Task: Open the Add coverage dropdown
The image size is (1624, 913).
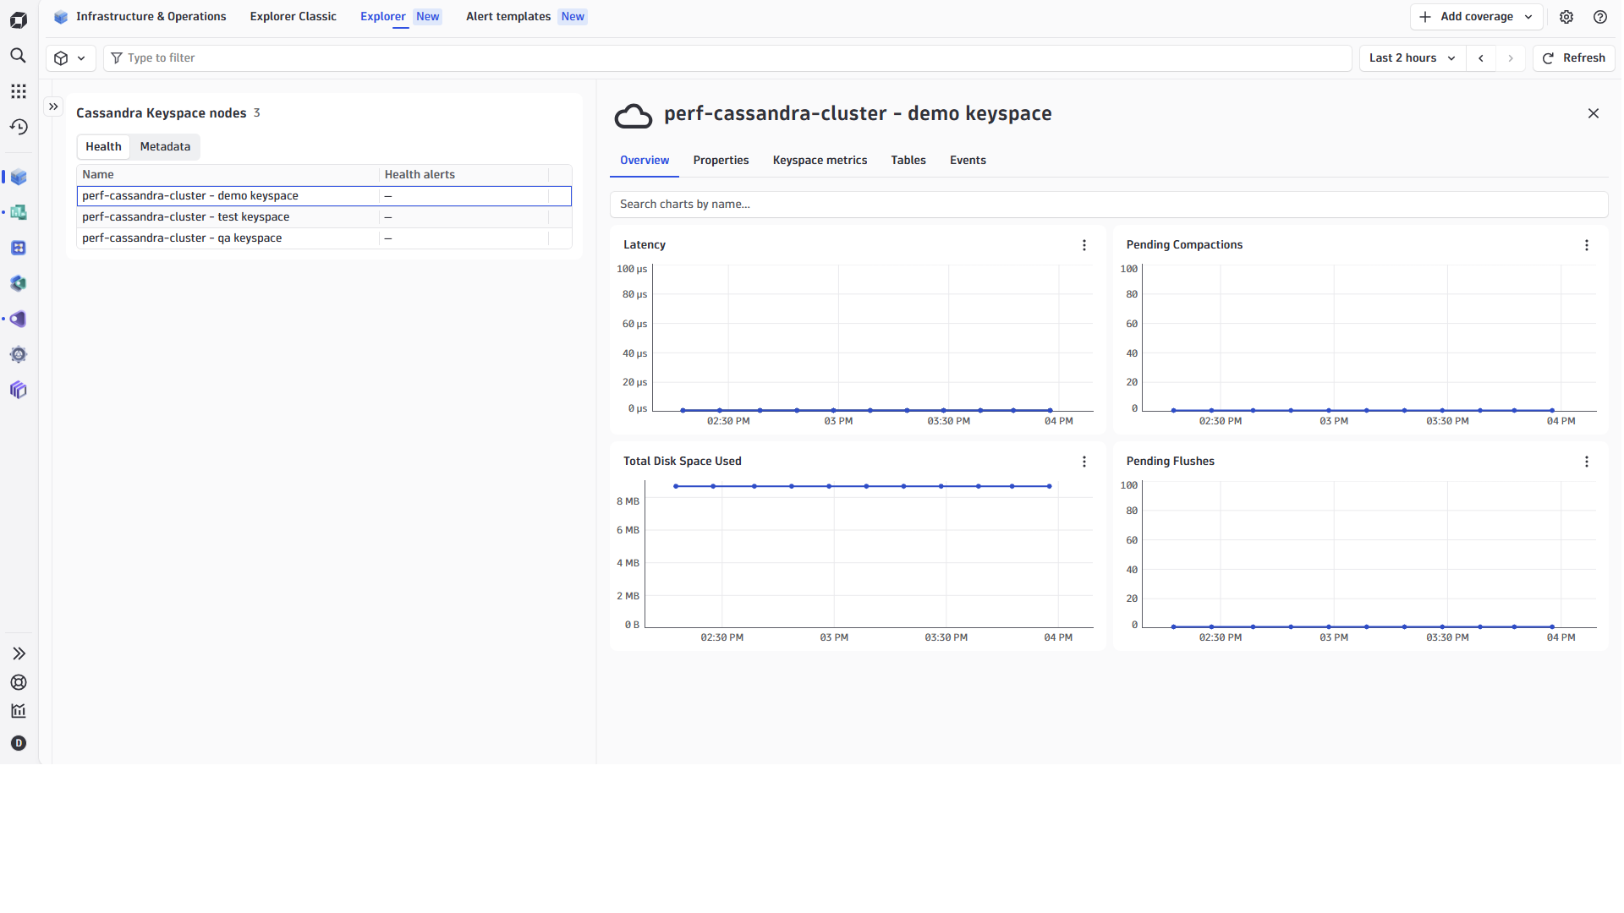Action: tap(1476, 17)
